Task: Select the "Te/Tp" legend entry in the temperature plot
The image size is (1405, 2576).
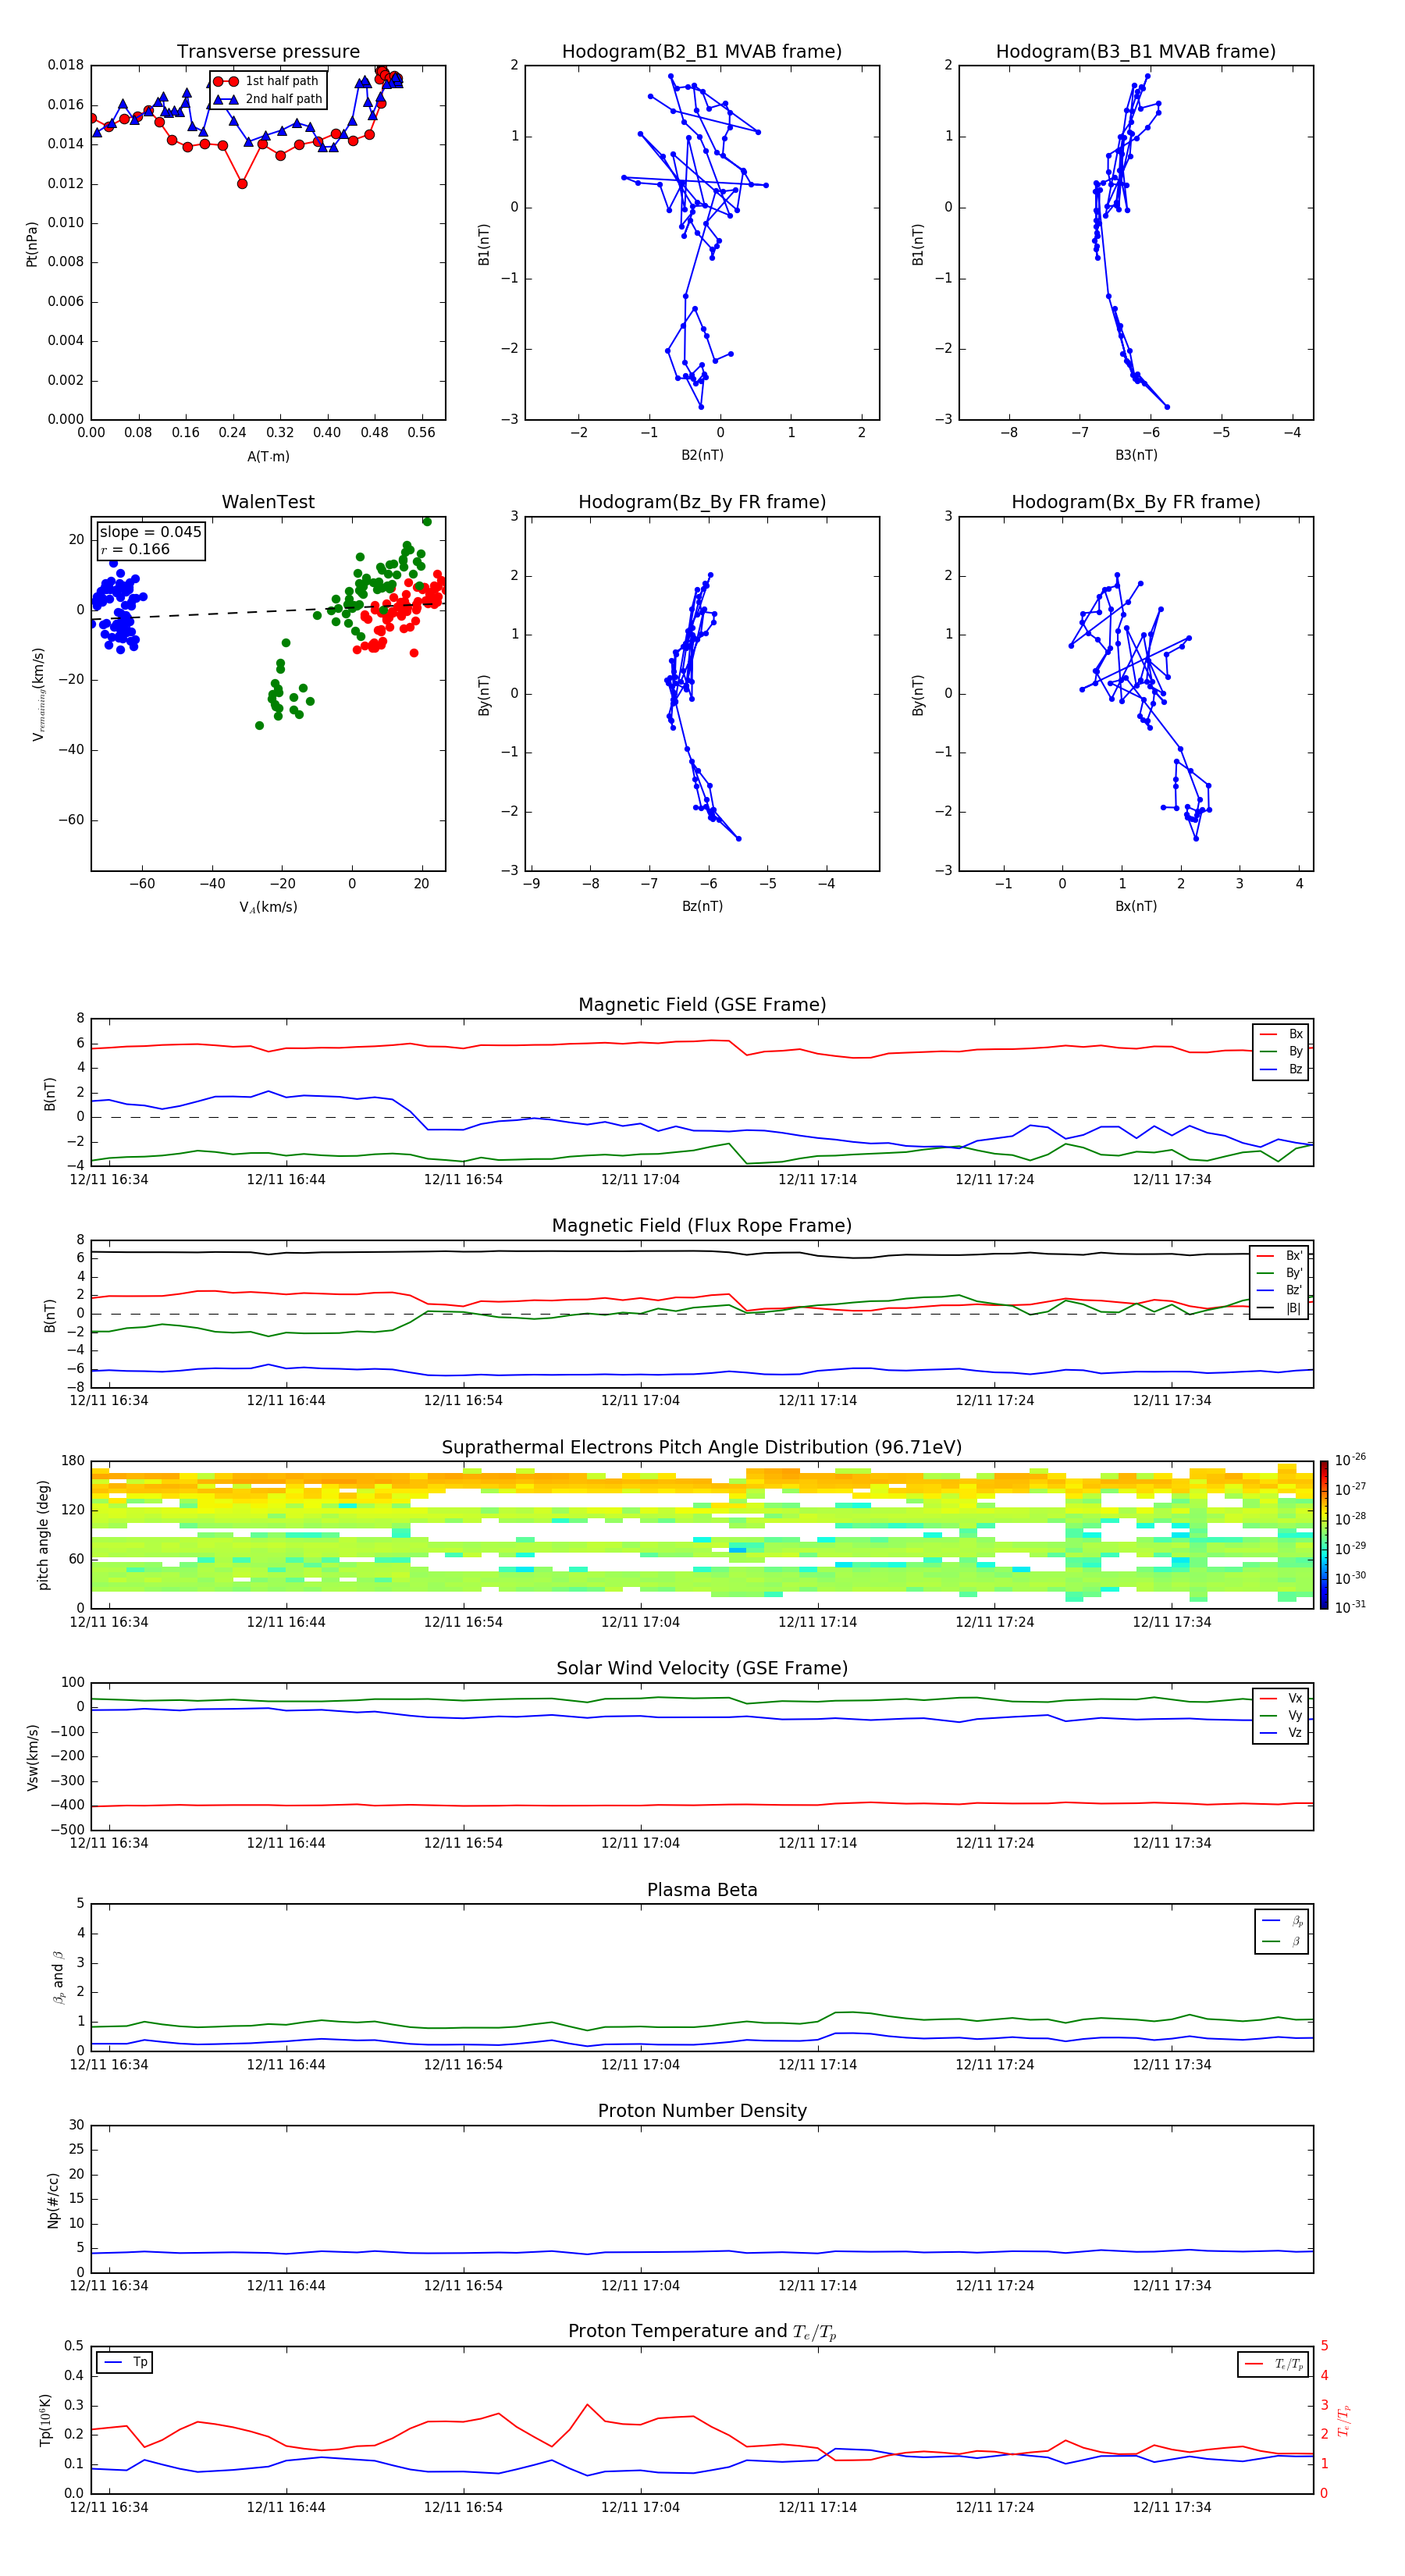Action: click(1275, 2364)
